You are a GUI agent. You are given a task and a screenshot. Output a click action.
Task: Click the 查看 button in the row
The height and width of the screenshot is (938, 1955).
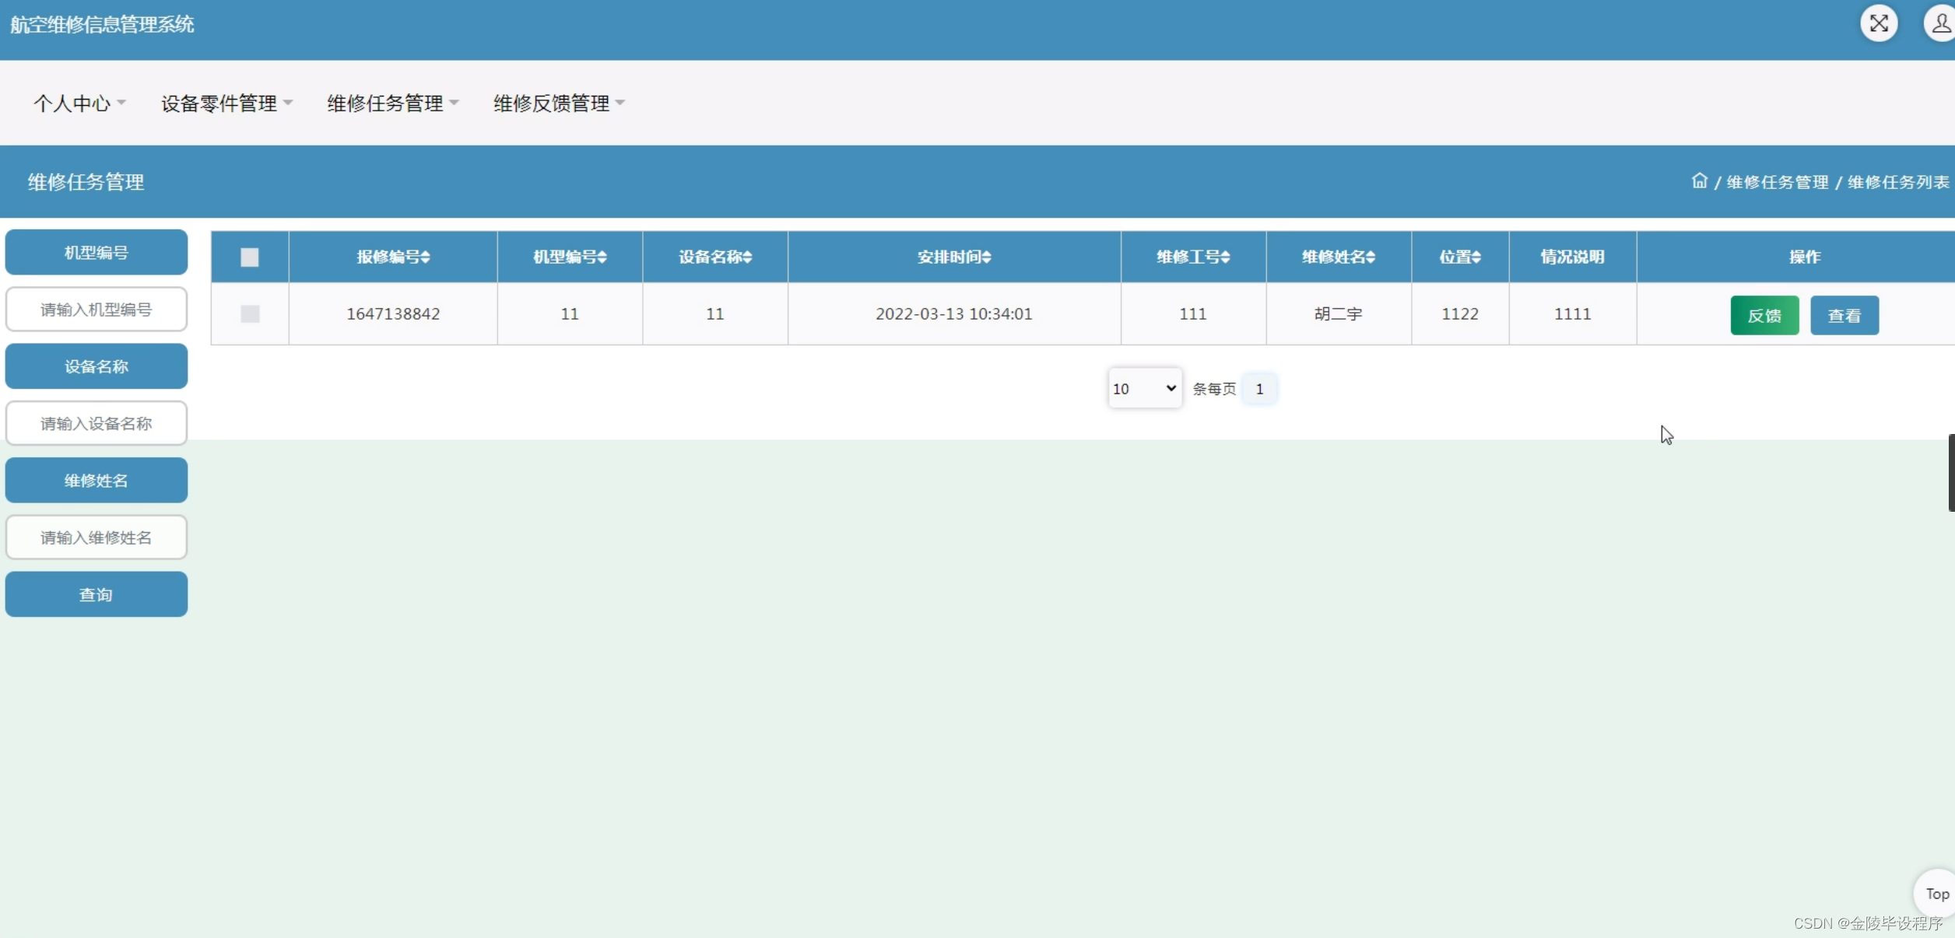click(x=1844, y=315)
